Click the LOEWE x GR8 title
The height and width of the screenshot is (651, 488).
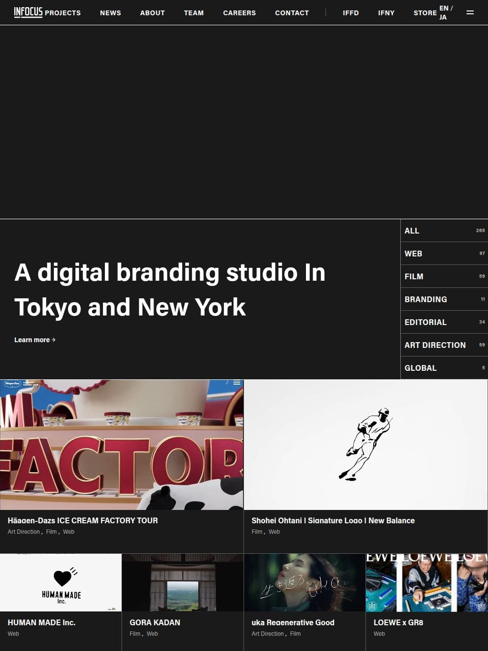(398, 622)
